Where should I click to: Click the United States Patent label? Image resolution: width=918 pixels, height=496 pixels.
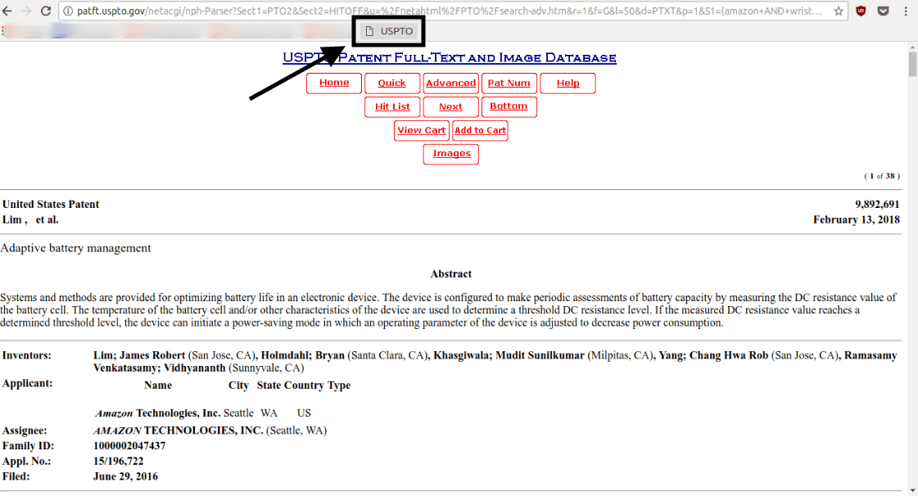tap(51, 204)
